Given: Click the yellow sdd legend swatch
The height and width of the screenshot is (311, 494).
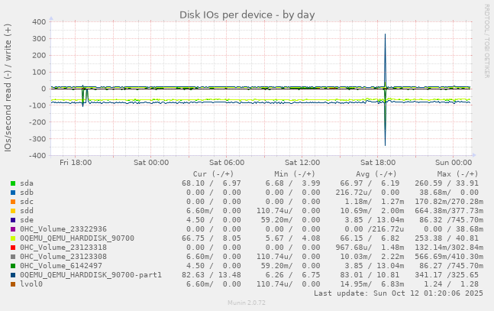Looking at the screenshot, I should 13,211.
